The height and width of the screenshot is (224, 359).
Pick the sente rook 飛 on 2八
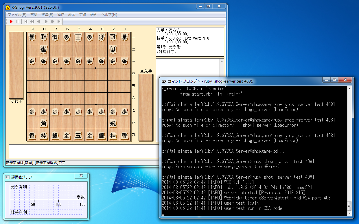pyautogui.click(x=113, y=123)
